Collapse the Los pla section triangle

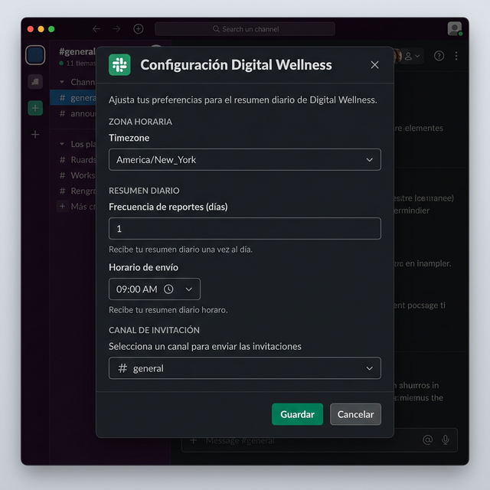tap(62, 144)
